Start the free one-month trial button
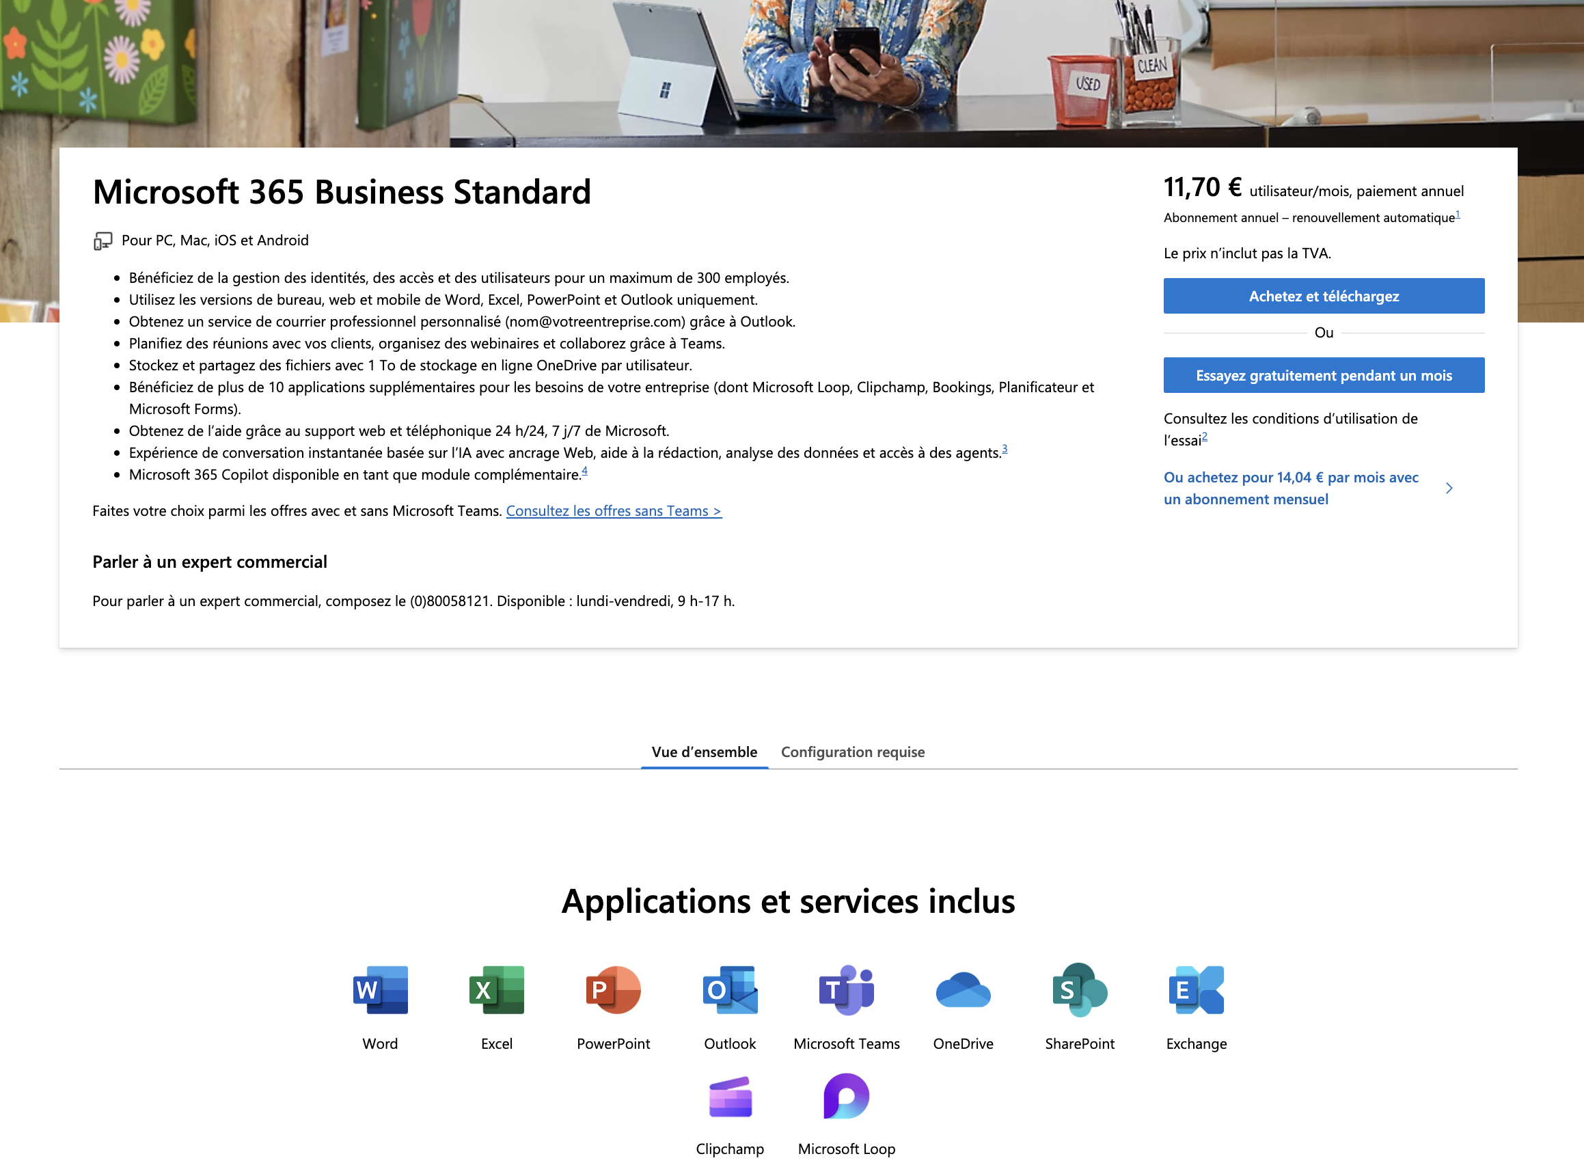 [x=1323, y=375]
